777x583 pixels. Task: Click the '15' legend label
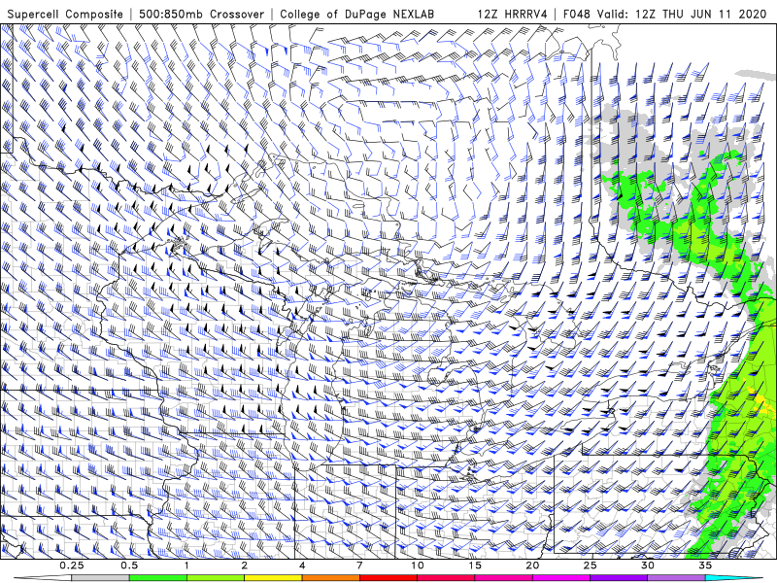pyautogui.click(x=475, y=566)
